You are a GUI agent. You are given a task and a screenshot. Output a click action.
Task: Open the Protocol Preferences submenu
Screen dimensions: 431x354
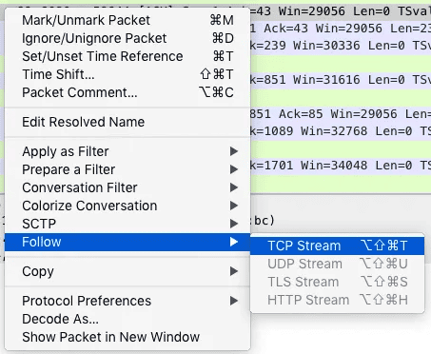point(127,301)
